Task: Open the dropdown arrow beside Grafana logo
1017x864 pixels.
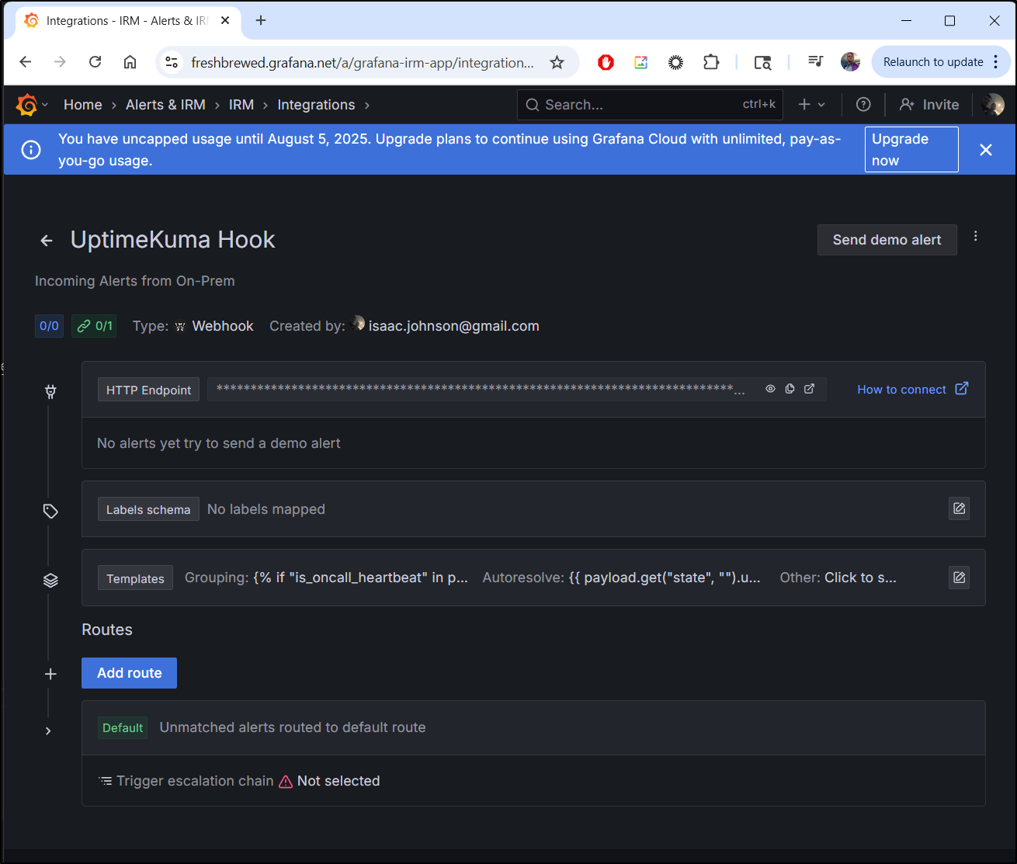Action: 45,105
